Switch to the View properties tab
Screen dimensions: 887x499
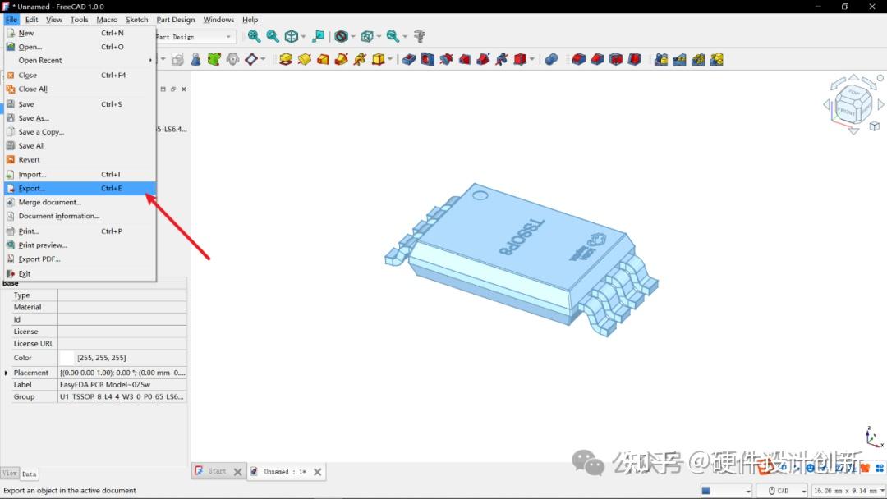pyautogui.click(x=10, y=474)
